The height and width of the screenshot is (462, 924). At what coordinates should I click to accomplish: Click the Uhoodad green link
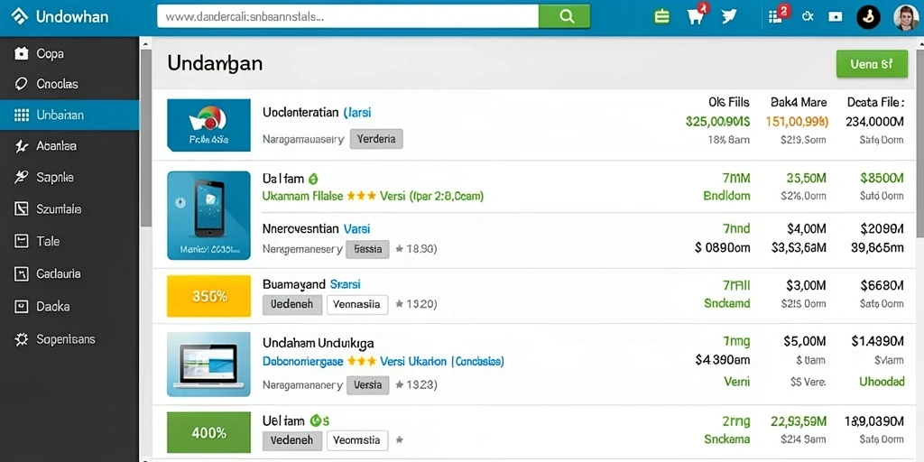pyautogui.click(x=881, y=382)
